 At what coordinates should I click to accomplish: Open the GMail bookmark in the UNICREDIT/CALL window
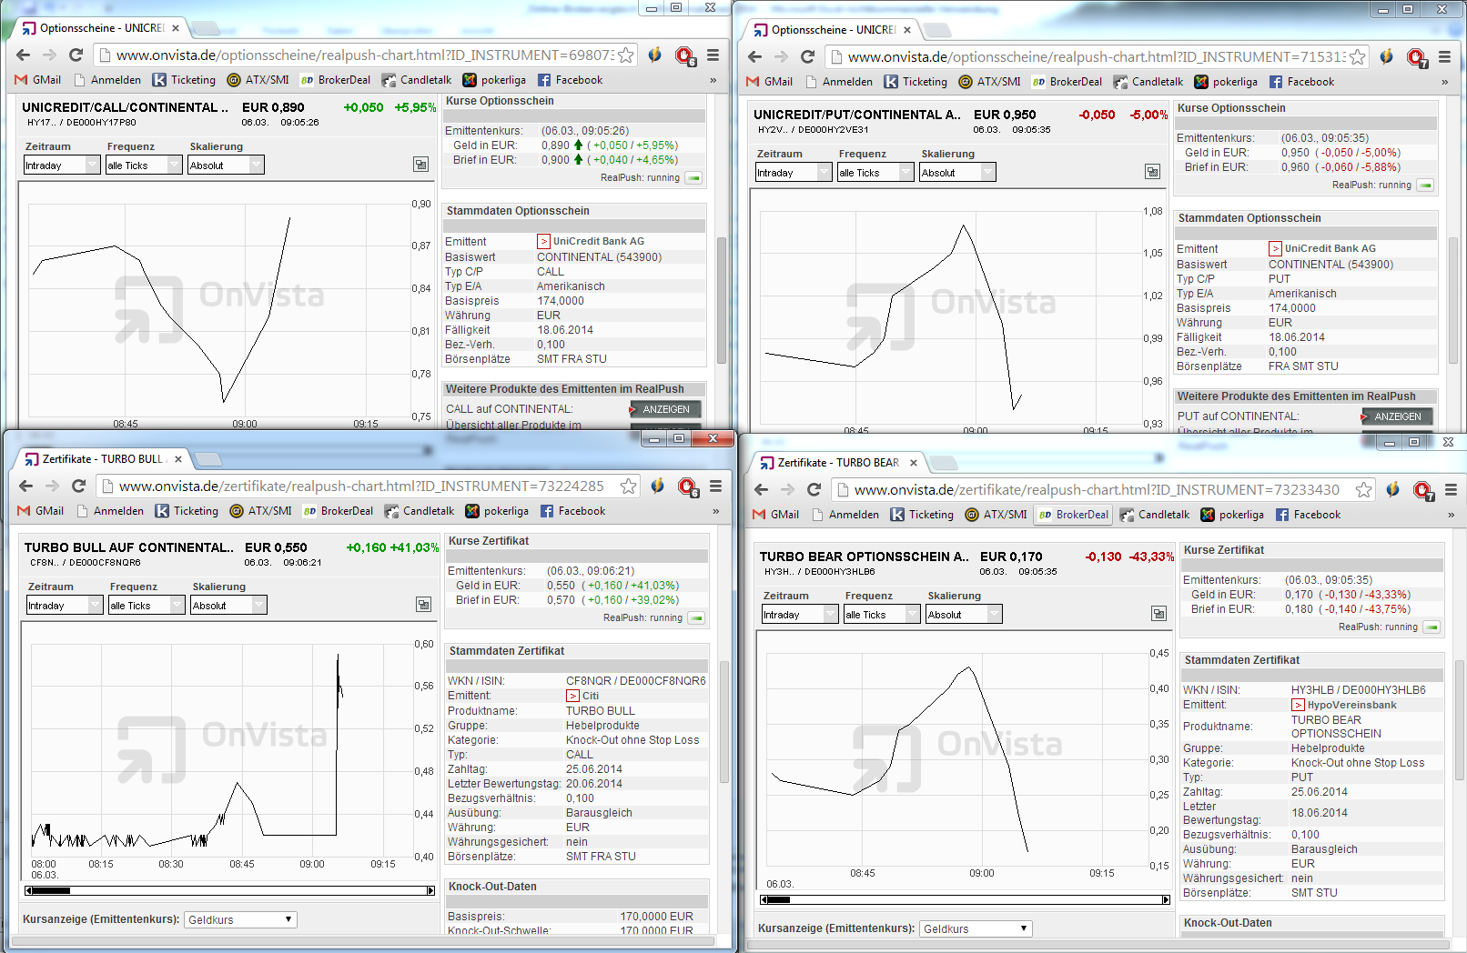click(x=38, y=80)
